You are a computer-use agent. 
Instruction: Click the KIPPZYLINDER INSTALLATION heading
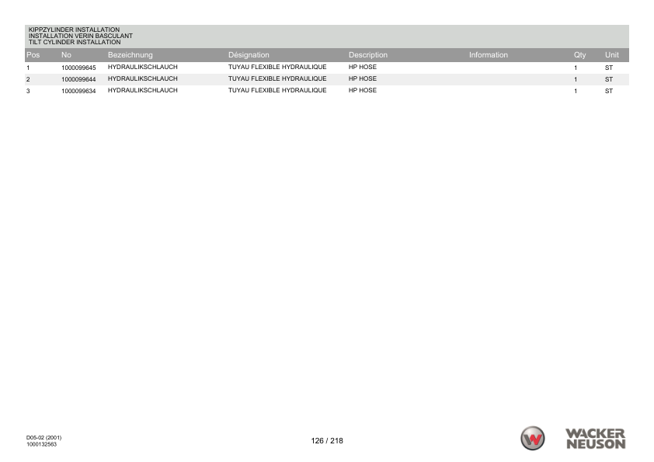click(74, 30)
